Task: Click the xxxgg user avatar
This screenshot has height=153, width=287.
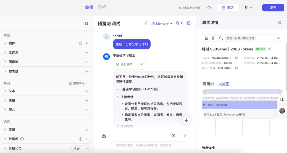Action: pos(106,37)
